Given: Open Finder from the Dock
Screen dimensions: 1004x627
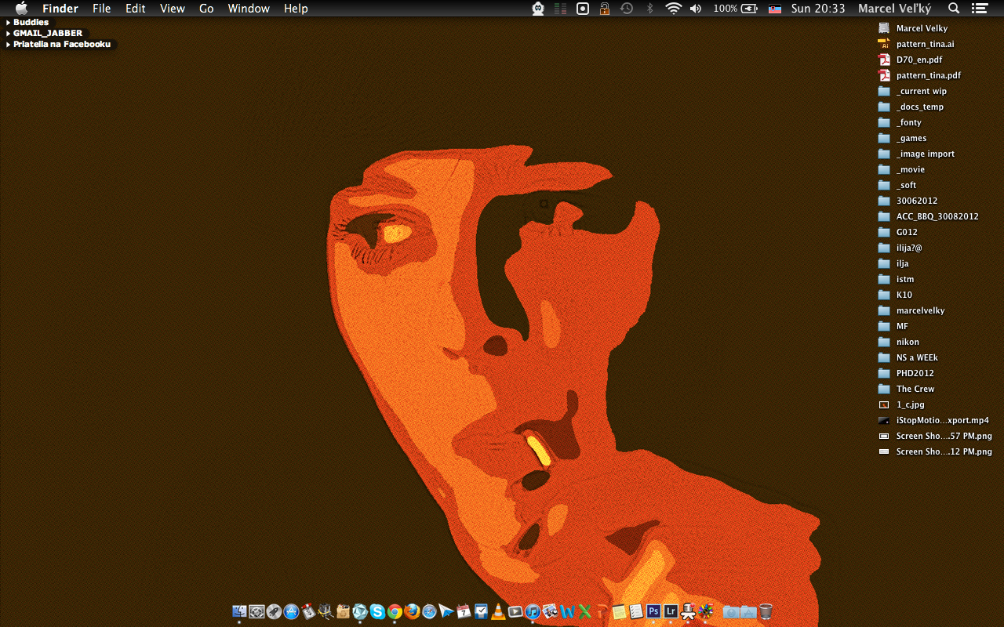Looking at the screenshot, I should 239,611.
